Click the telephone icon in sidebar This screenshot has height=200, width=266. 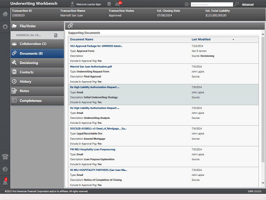[5, 157]
